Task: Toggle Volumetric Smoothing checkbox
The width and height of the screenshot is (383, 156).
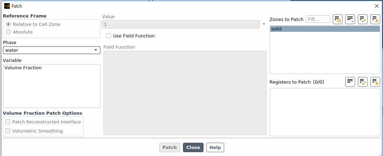Action: click(8, 131)
